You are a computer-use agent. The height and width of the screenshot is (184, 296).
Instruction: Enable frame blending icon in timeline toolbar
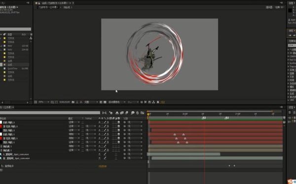pos(122,113)
